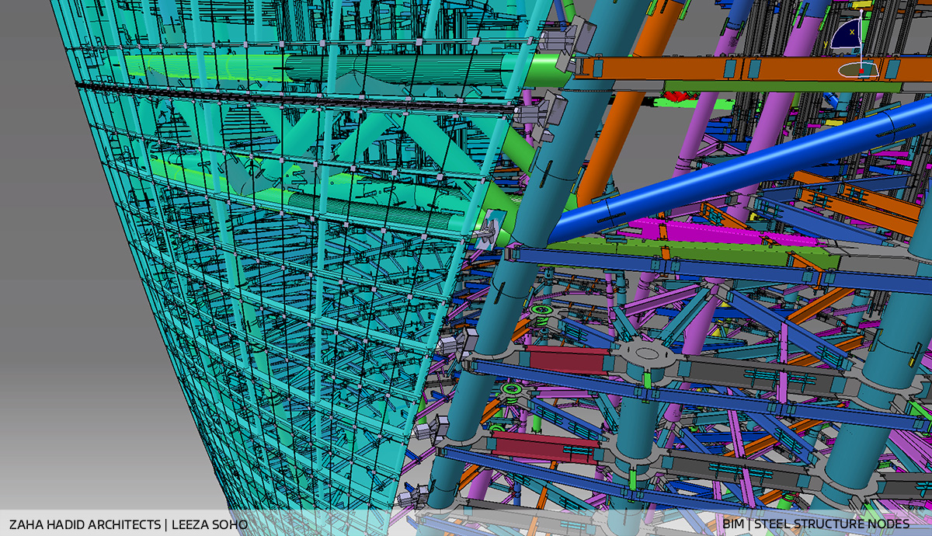Click the white ellipse base of the UCS tripod
The image size is (932, 536).
click(849, 71)
